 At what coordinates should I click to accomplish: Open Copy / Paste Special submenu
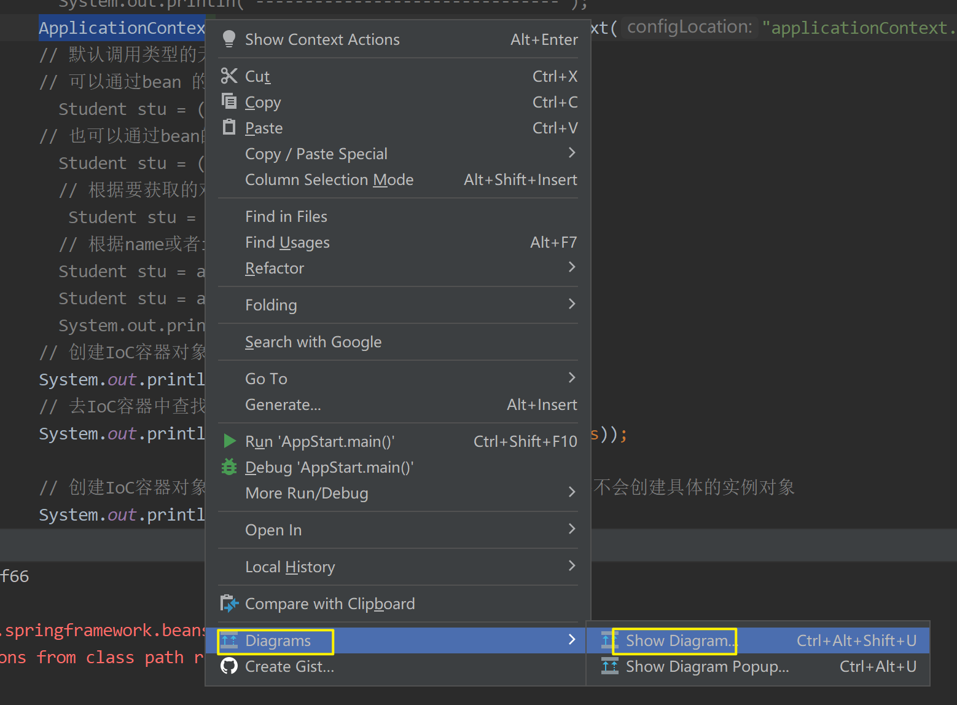397,154
